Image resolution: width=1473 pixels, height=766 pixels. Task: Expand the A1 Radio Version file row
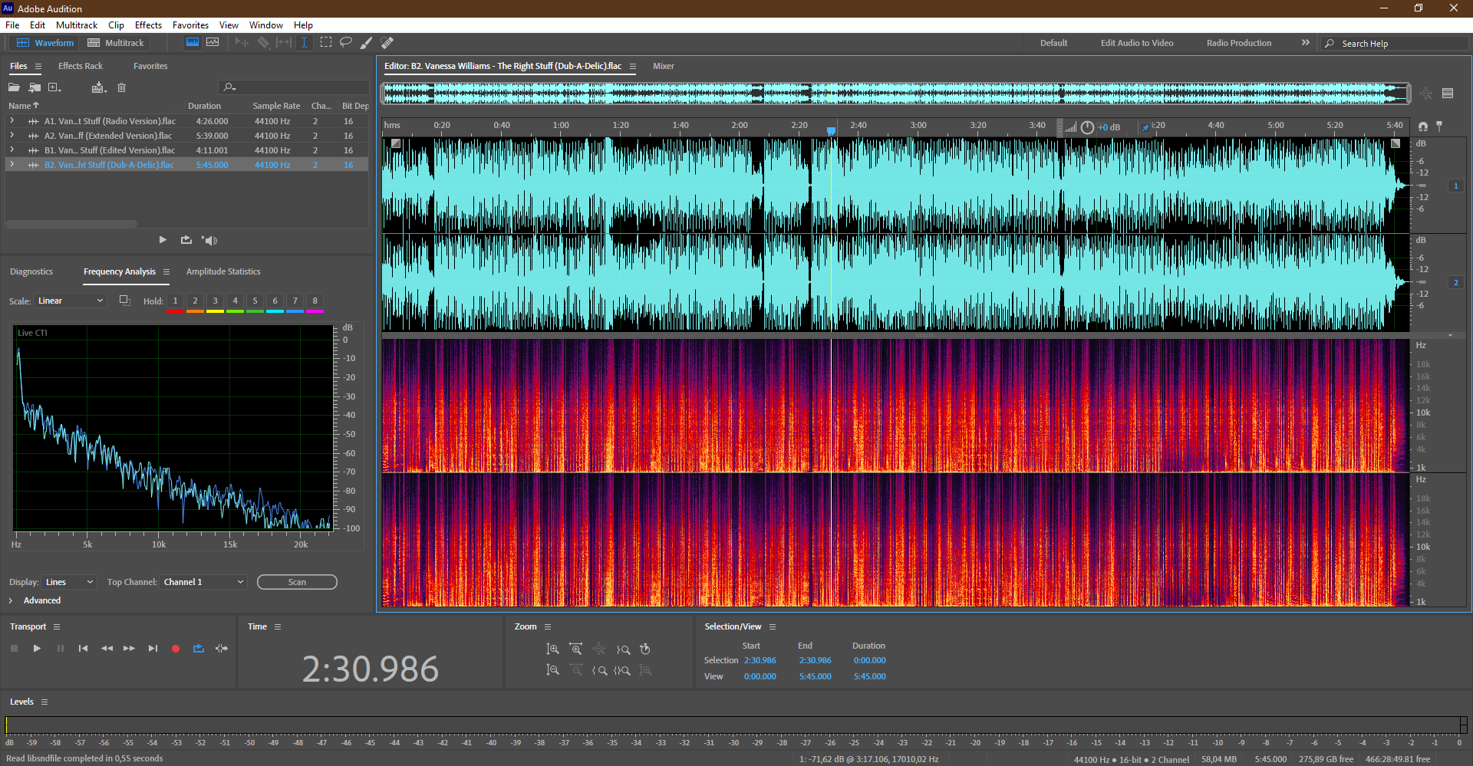coord(12,121)
